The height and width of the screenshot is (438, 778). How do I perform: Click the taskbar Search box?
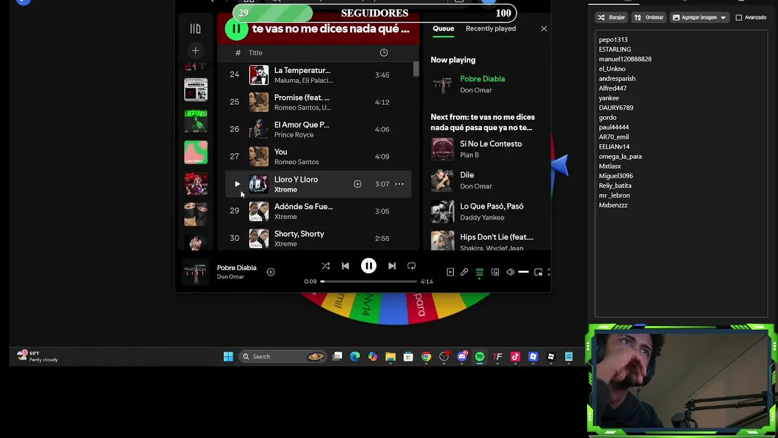tap(282, 356)
